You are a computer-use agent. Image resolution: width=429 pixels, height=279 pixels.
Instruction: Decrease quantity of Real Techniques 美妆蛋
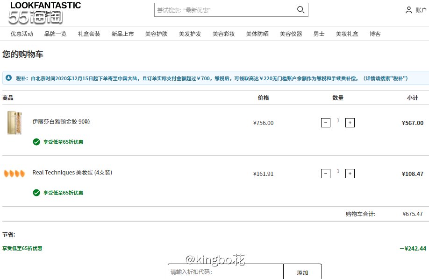click(326, 173)
